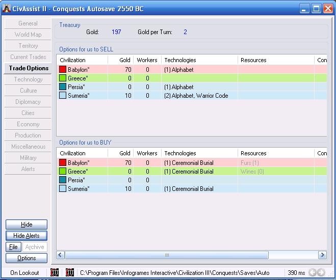The height and width of the screenshot is (280, 336).
Task: Show the Alerts tab
Action: [x=28, y=169]
